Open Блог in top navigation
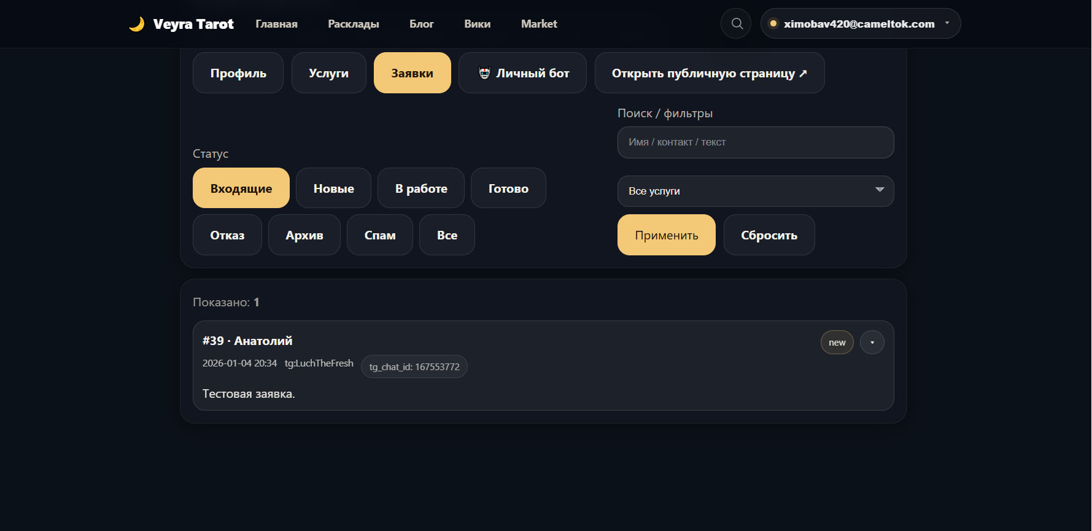 click(422, 24)
